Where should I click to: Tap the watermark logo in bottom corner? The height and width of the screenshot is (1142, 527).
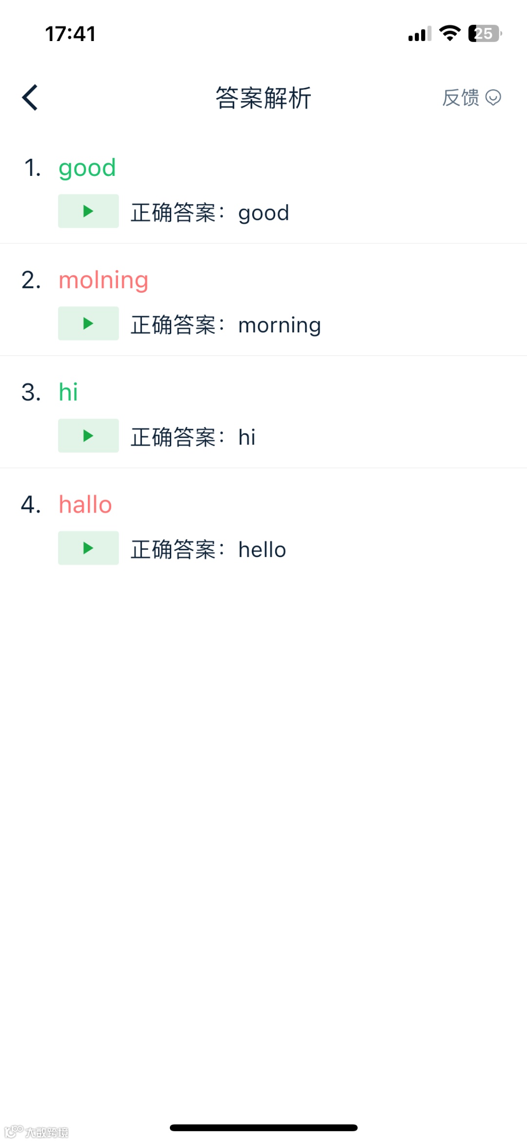coord(37,1132)
